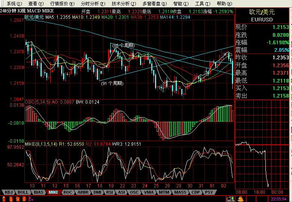Click the 欧元/美元 title in quote panel
Image resolution: width=292 pixels, height=202 pixels.
coord(262,12)
